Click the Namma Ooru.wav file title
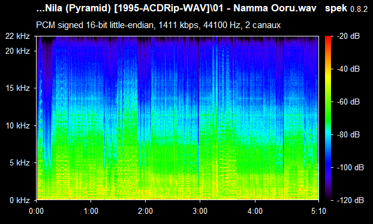Screen dimensions: 373x224 point(275,8)
